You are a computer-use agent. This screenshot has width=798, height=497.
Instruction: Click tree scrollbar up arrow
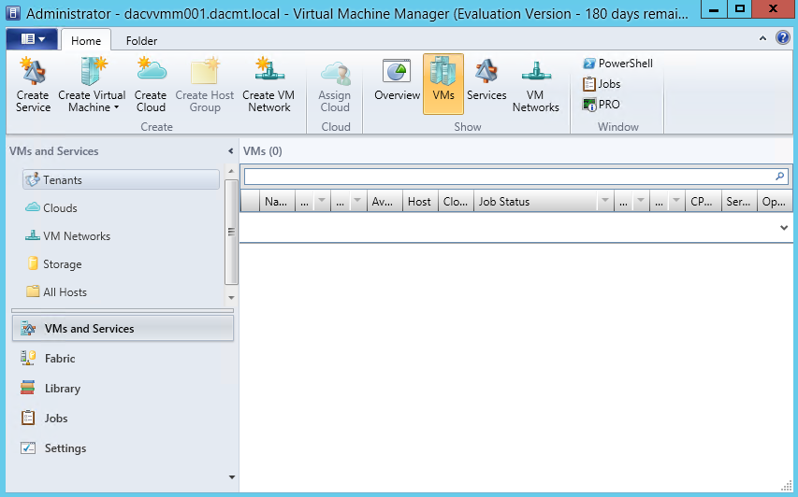click(x=231, y=171)
